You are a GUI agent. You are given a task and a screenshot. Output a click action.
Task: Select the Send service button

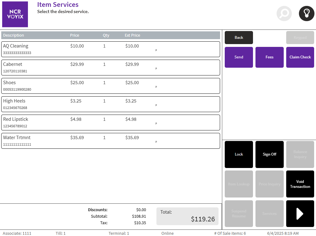coord(239,57)
